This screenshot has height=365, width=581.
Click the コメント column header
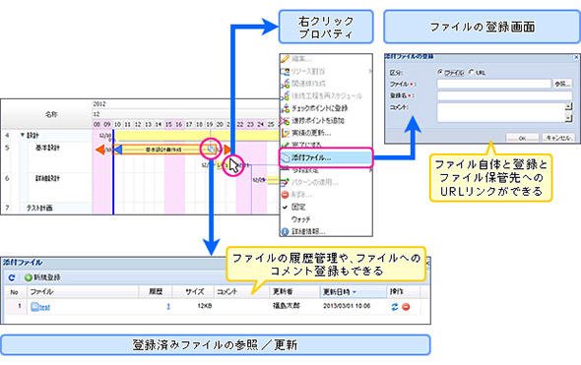(x=241, y=291)
